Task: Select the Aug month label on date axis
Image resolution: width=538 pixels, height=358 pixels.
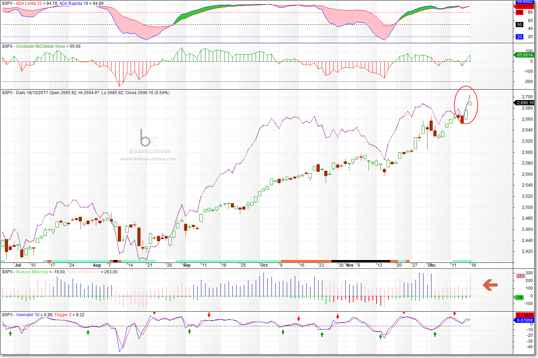Action: click(x=97, y=265)
